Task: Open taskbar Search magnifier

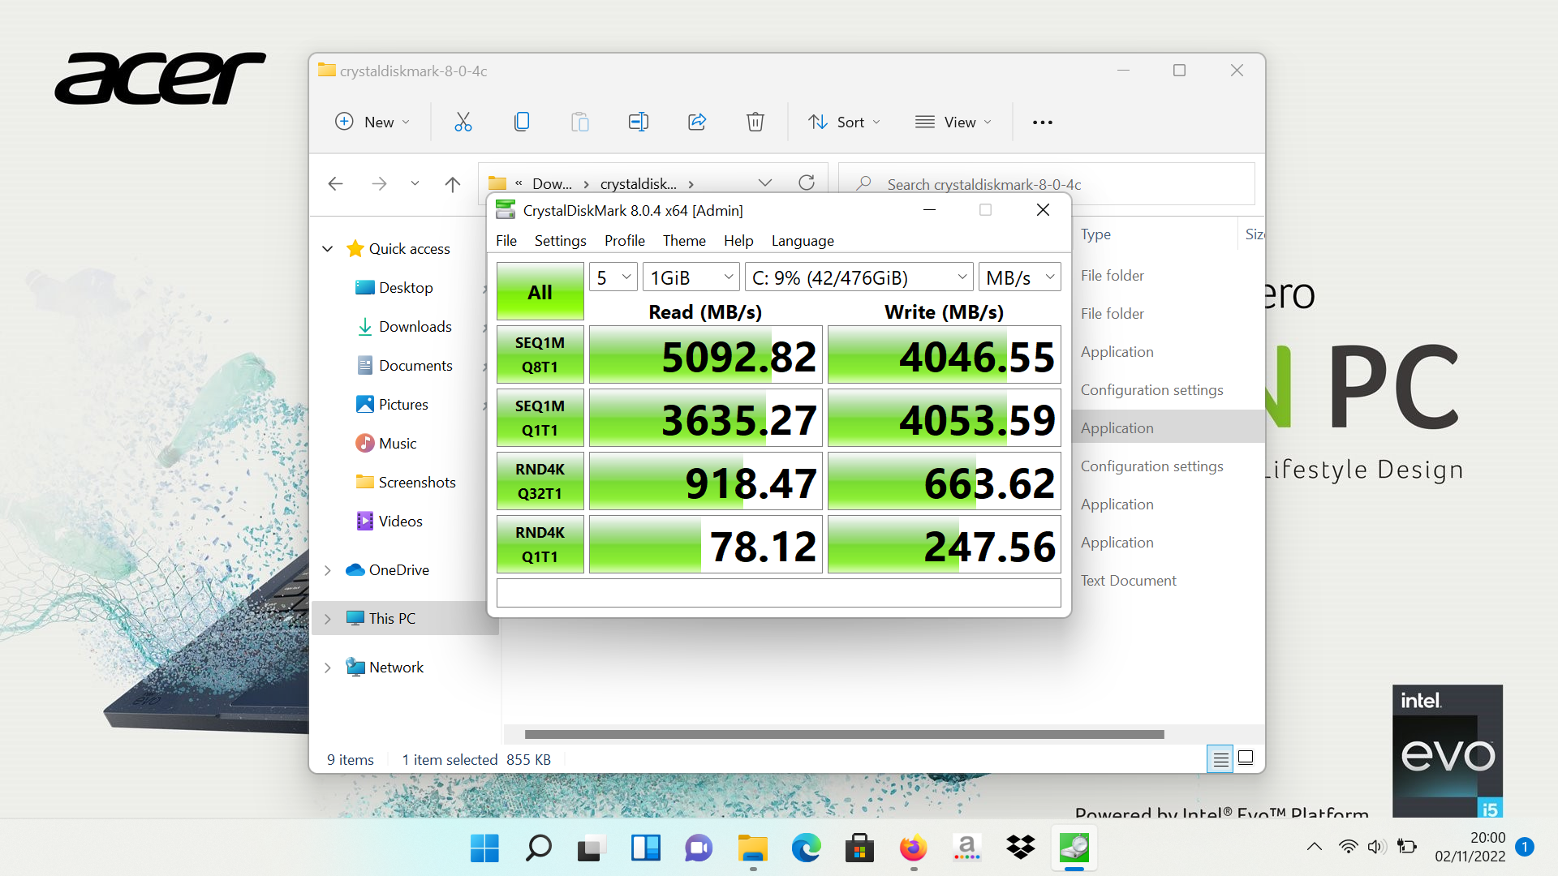Action: 538,848
